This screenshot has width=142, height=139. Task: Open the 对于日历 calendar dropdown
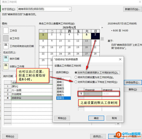(44, 9)
